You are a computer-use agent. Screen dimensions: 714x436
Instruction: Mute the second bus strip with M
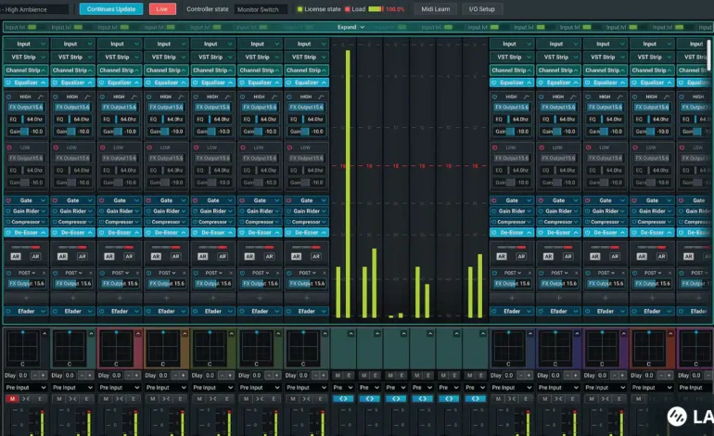click(363, 376)
